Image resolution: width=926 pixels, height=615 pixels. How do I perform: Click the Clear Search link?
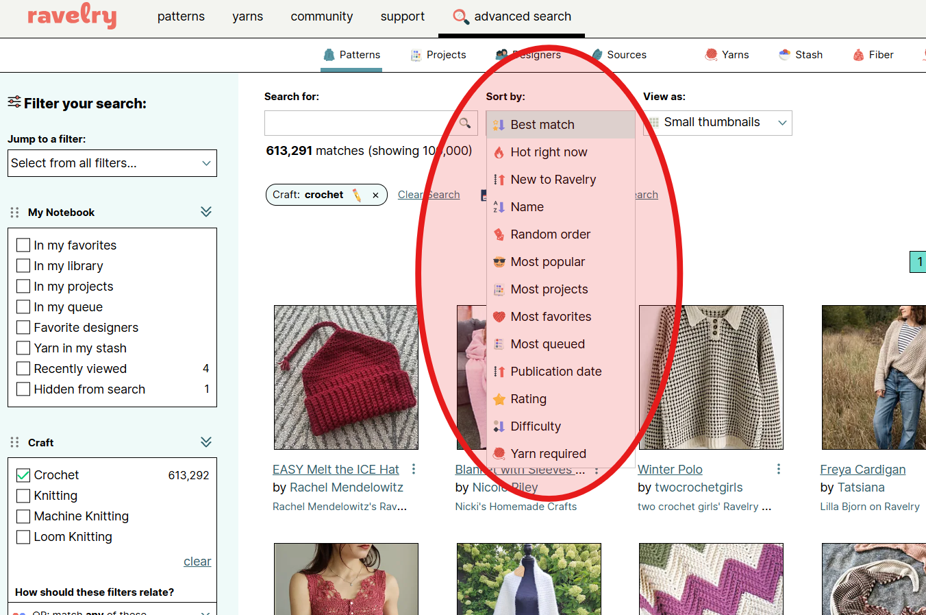[429, 194]
